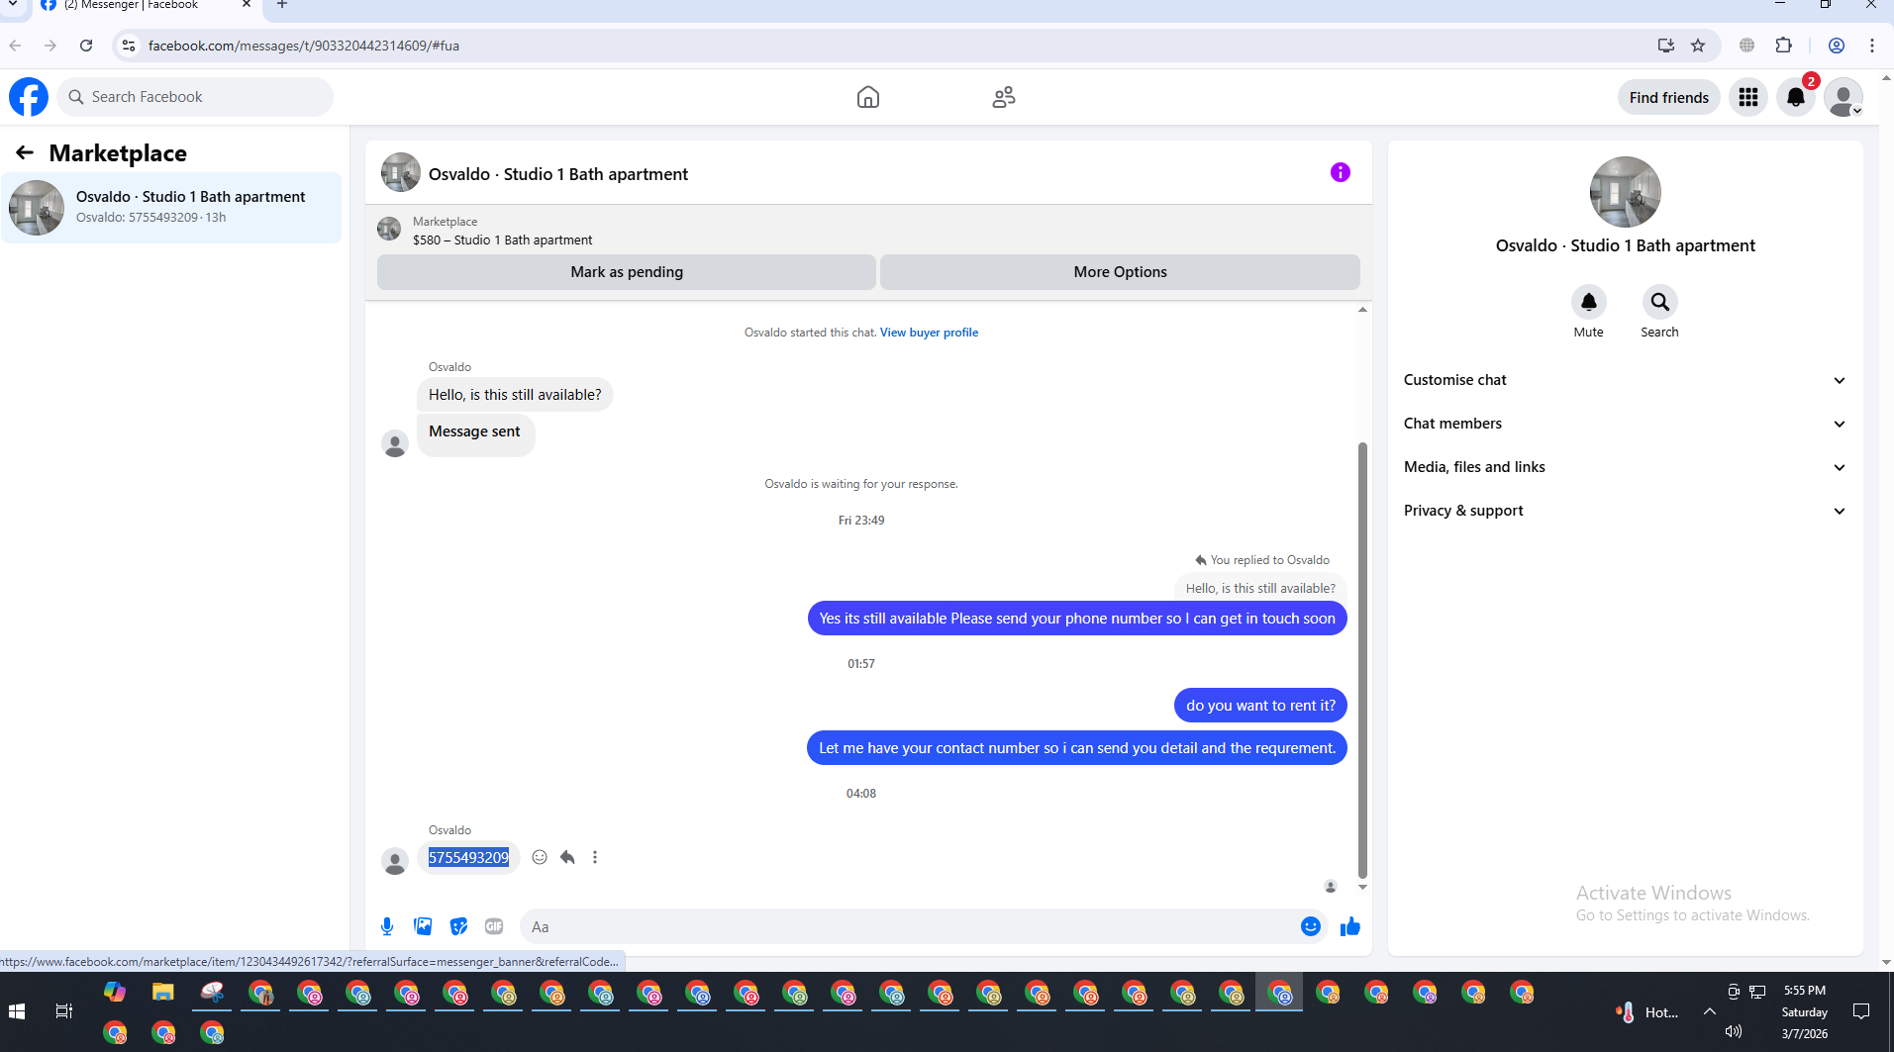This screenshot has height=1052, width=1894.
Task: Open the Friends icon in top navigation
Action: tap(1004, 97)
